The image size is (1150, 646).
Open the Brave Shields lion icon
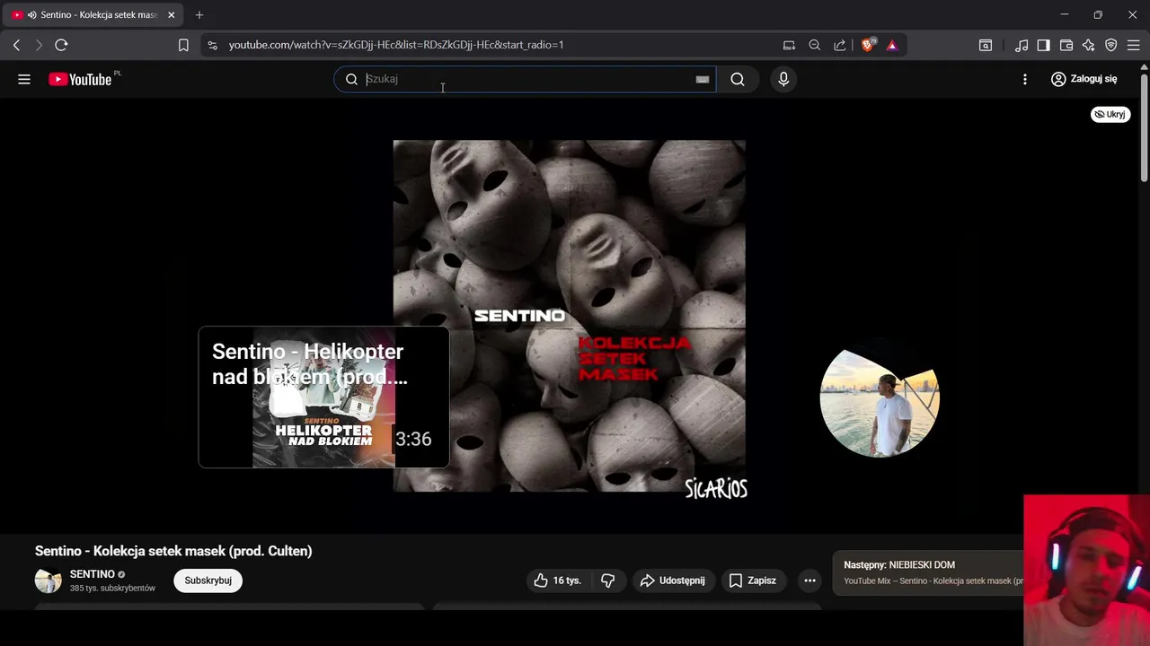tap(868, 45)
